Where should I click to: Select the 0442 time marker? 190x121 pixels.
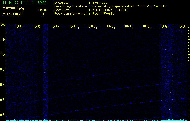click(38, 26)
